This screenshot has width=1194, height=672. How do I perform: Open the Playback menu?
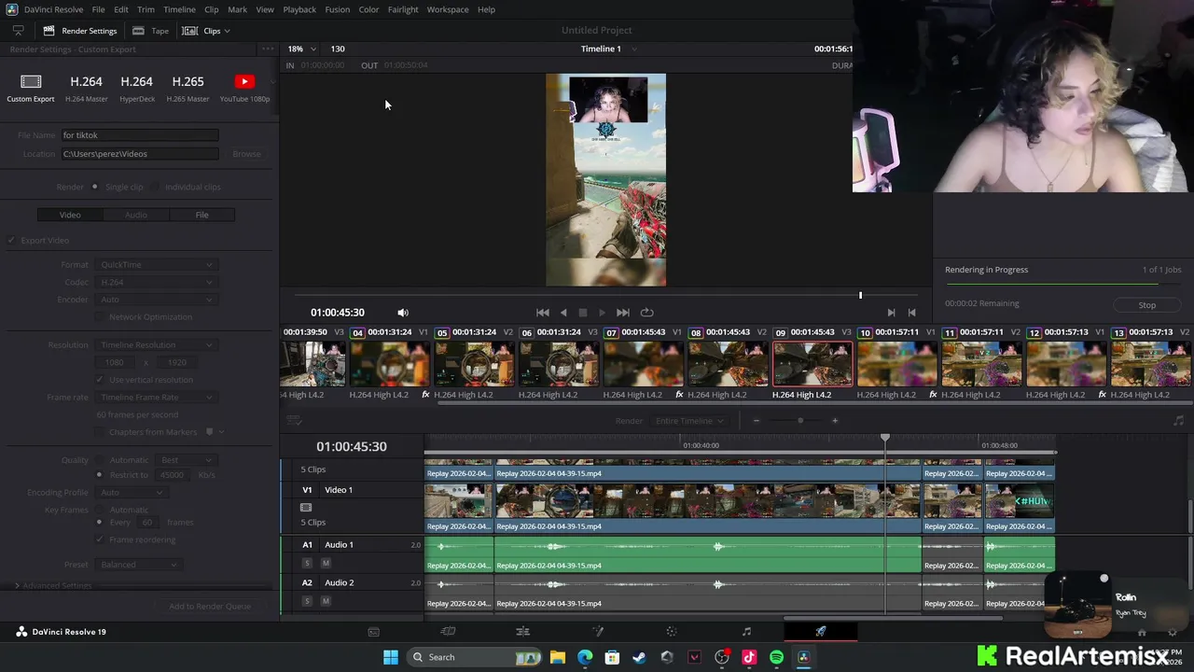pyautogui.click(x=299, y=9)
